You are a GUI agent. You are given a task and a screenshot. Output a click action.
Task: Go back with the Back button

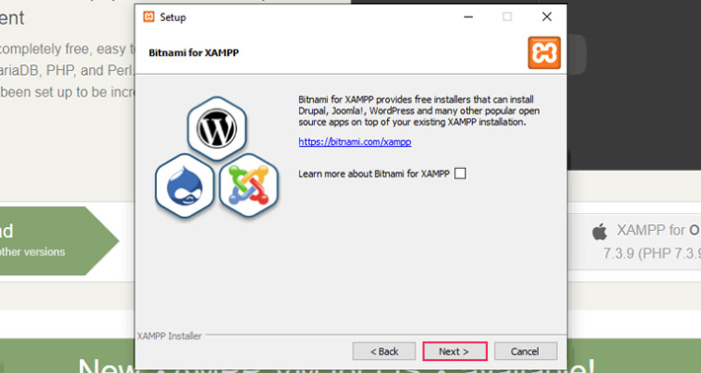pyautogui.click(x=384, y=351)
